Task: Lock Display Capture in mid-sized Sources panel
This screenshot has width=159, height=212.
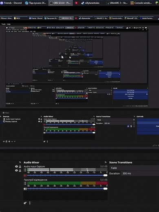Action: (x=41, y=121)
